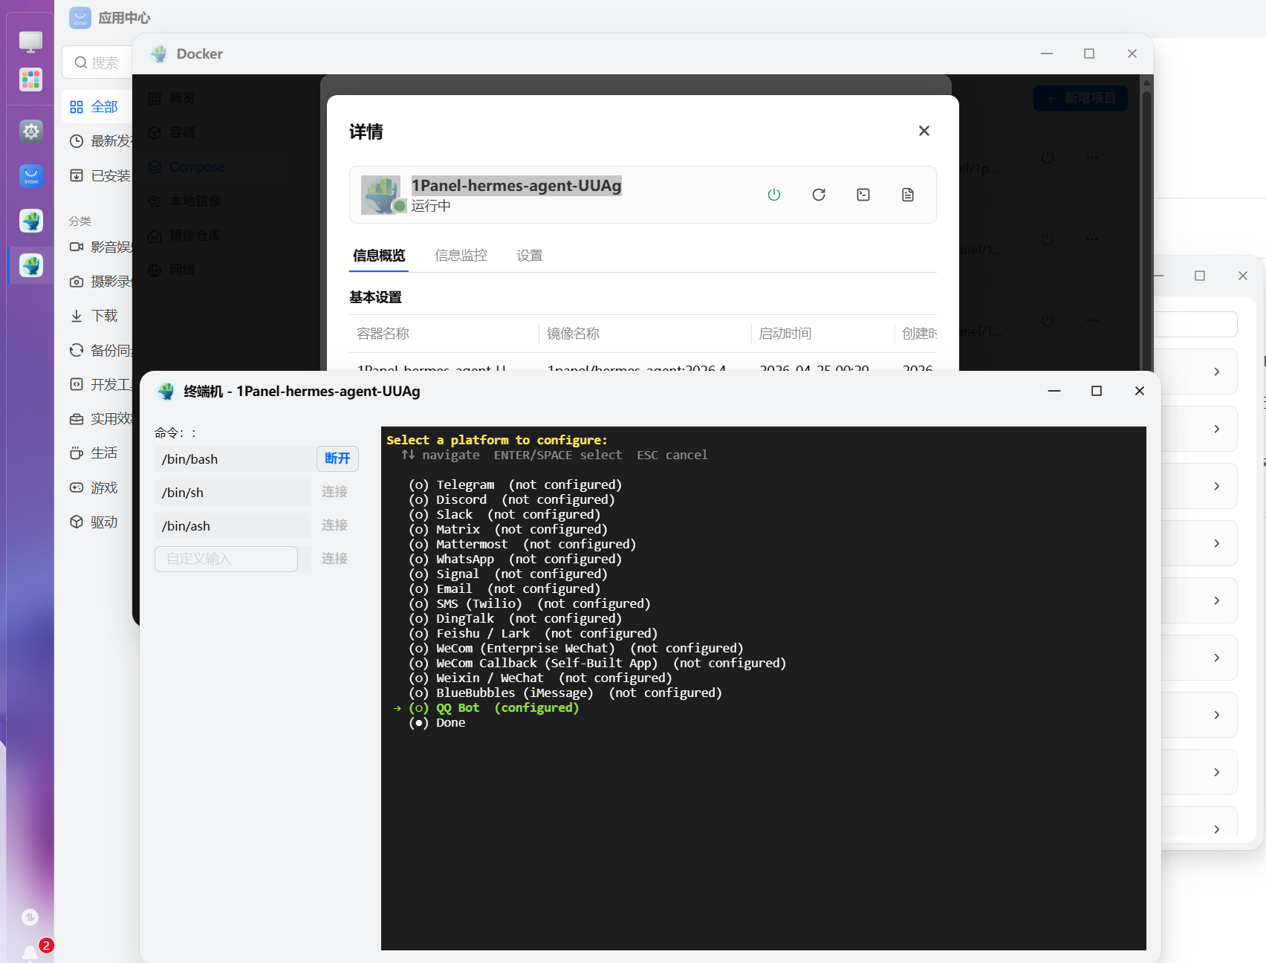
Task: Switch to 设置 tab
Action: click(530, 256)
